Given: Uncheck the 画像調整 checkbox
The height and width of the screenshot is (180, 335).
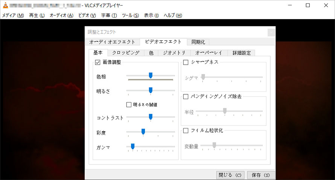Looking at the screenshot, I should [97, 62].
